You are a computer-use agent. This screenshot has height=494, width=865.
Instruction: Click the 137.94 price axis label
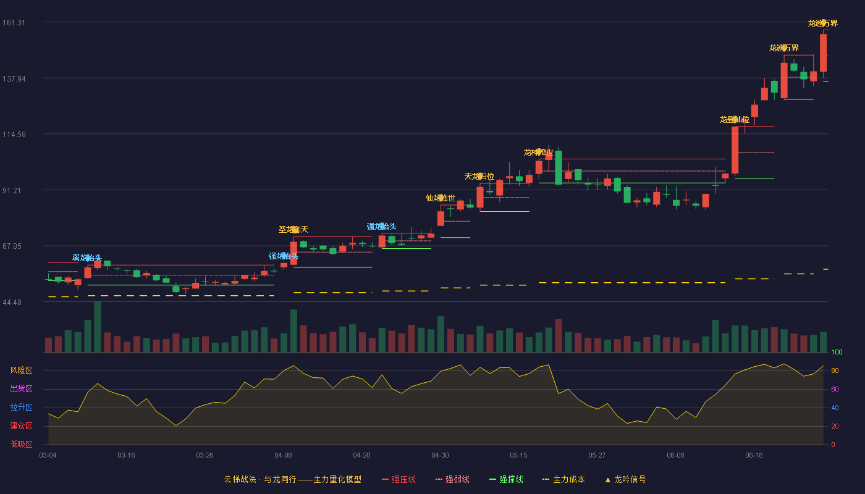(x=14, y=79)
